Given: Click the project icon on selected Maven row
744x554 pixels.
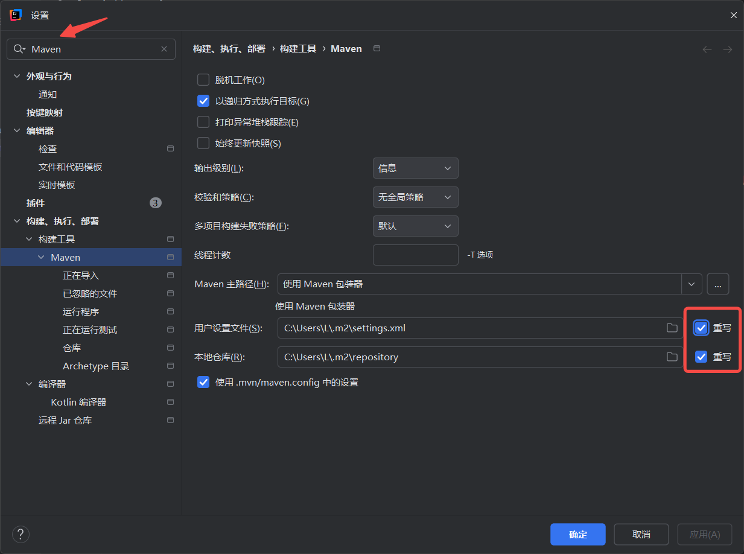Looking at the screenshot, I should tap(170, 257).
